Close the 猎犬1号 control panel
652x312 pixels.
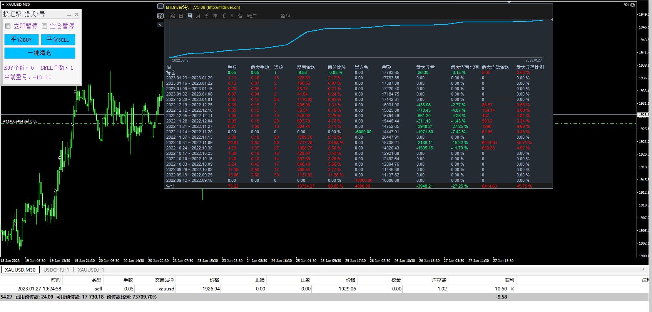pos(77,14)
